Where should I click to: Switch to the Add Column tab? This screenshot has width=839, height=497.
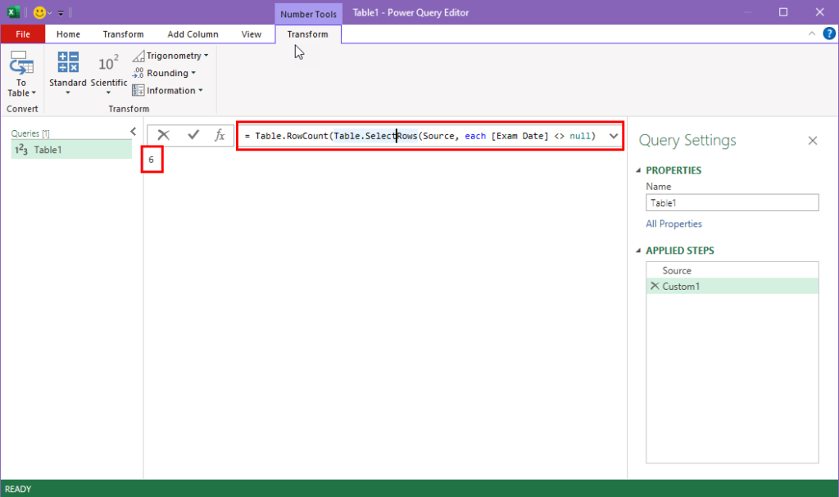[x=193, y=34]
